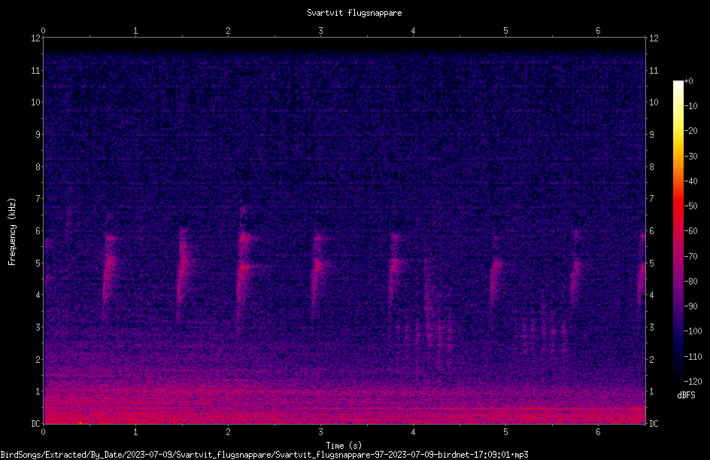Viewport: 710px width, 460px height.
Task: Click the bird call near 2.2 seconds
Action: point(245,265)
